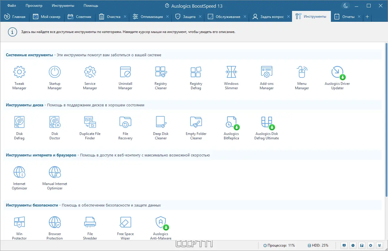
Task: Launch Startup Manager
Action: (x=55, y=78)
